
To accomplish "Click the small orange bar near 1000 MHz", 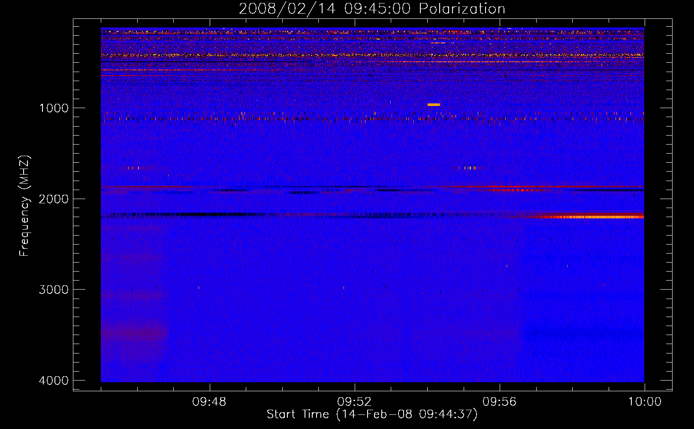I will [x=434, y=105].
